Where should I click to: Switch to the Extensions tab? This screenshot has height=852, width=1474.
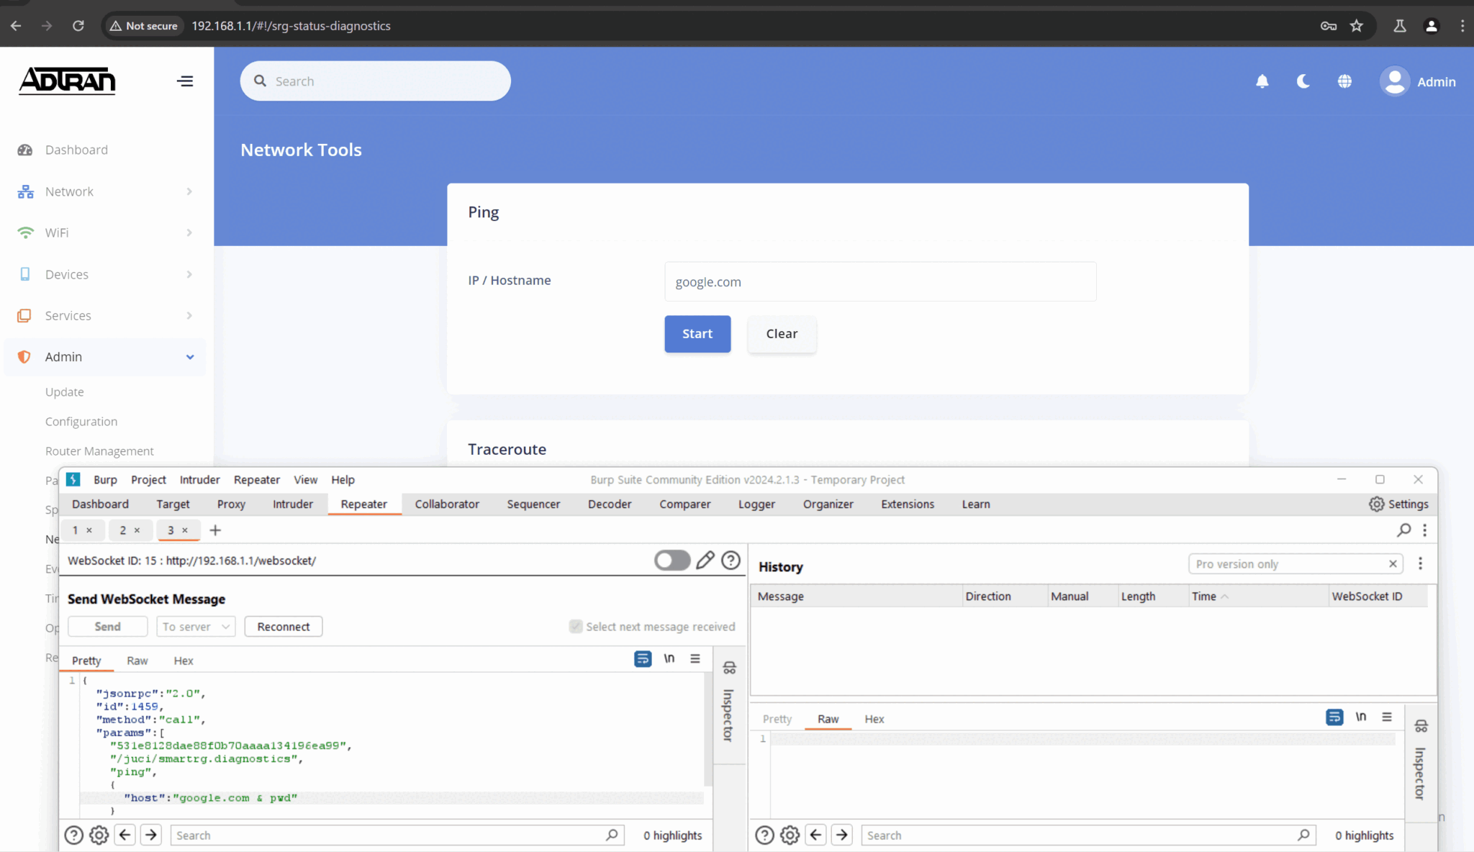908,504
